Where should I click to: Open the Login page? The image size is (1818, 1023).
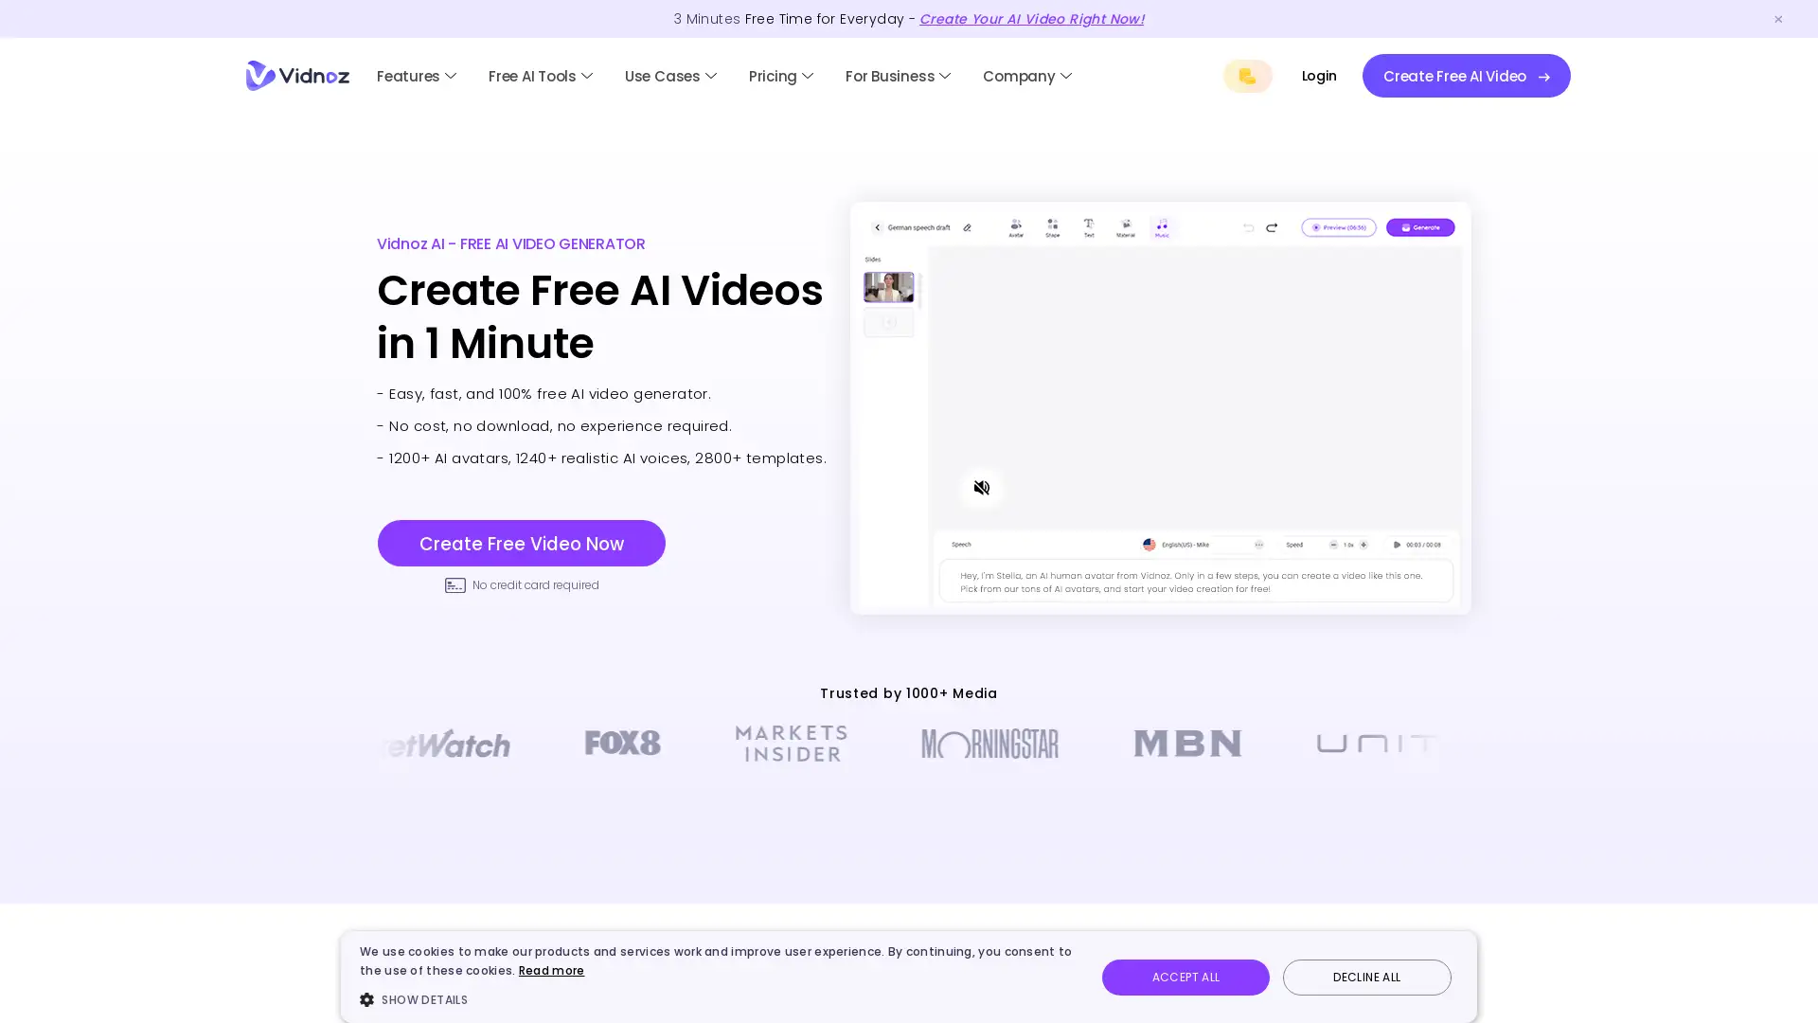[x=1319, y=76]
